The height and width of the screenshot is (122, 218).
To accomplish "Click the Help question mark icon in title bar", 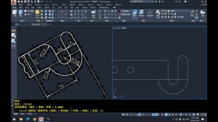I will click(x=185, y=1).
